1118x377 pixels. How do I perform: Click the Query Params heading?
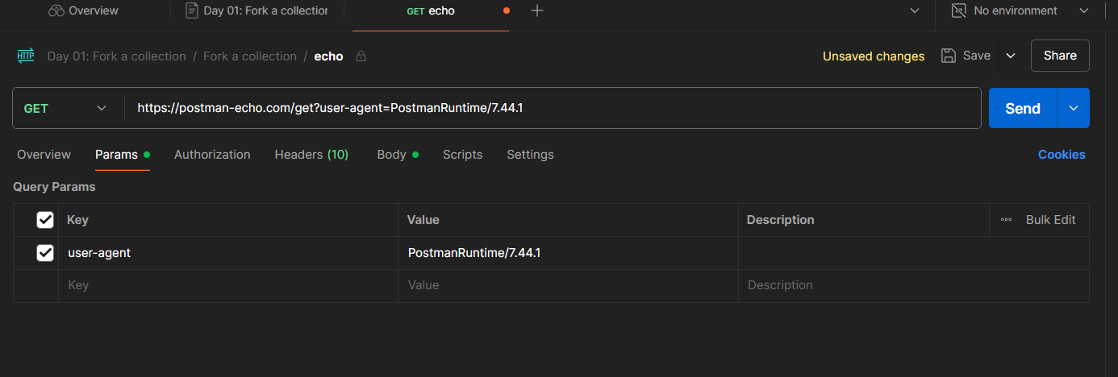pos(54,187)
